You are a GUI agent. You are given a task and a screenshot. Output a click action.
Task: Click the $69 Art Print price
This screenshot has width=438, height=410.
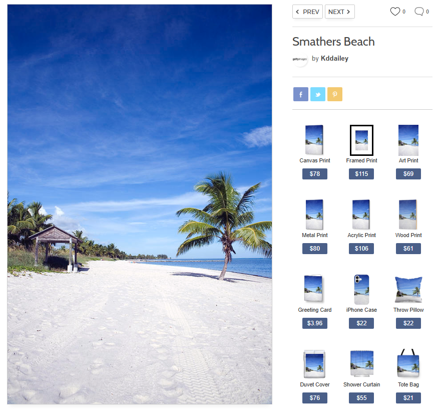408,174
